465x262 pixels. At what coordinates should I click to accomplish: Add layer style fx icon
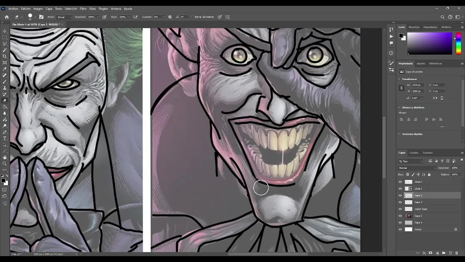pos(424,253)
